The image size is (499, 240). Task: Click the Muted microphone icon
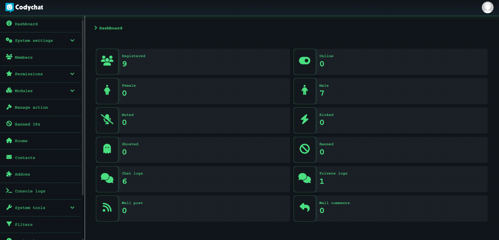tap(107, 119)
